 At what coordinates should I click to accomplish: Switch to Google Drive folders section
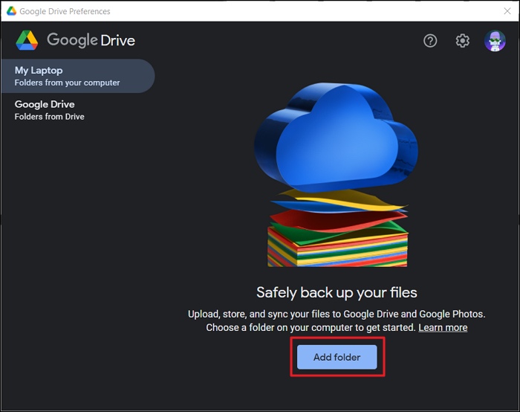[x=78, y=110]
